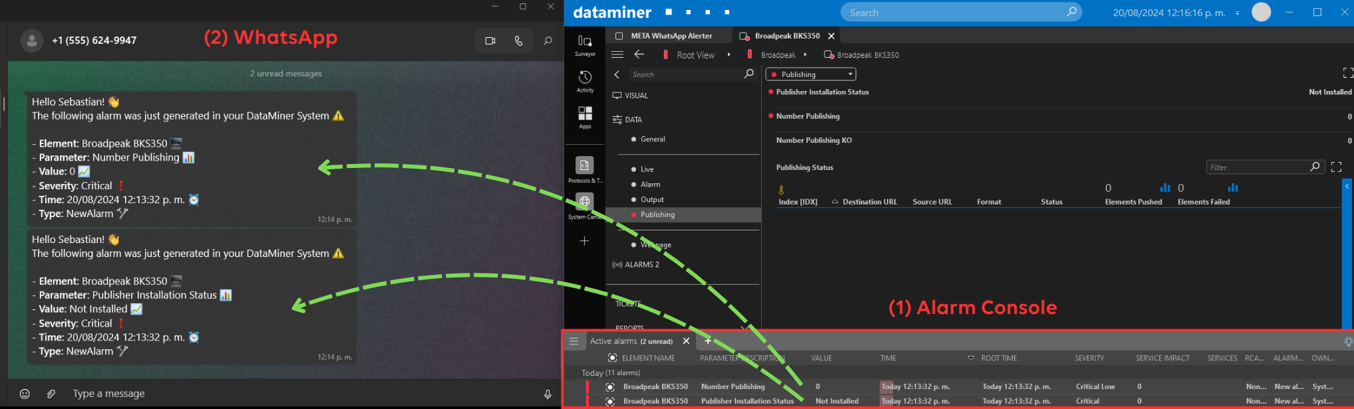This screenshot has width=1354, height=409.
Task: Open Elements Pushed histogram icon
Action: pos(1165,188)
